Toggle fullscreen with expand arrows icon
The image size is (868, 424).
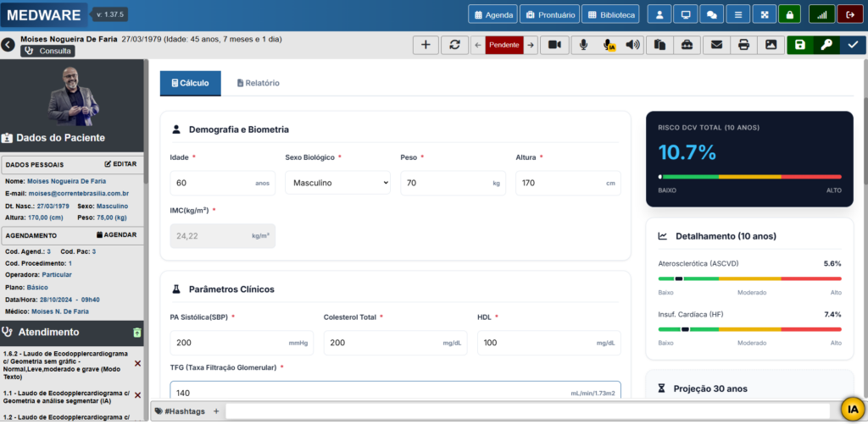(764, 14)
